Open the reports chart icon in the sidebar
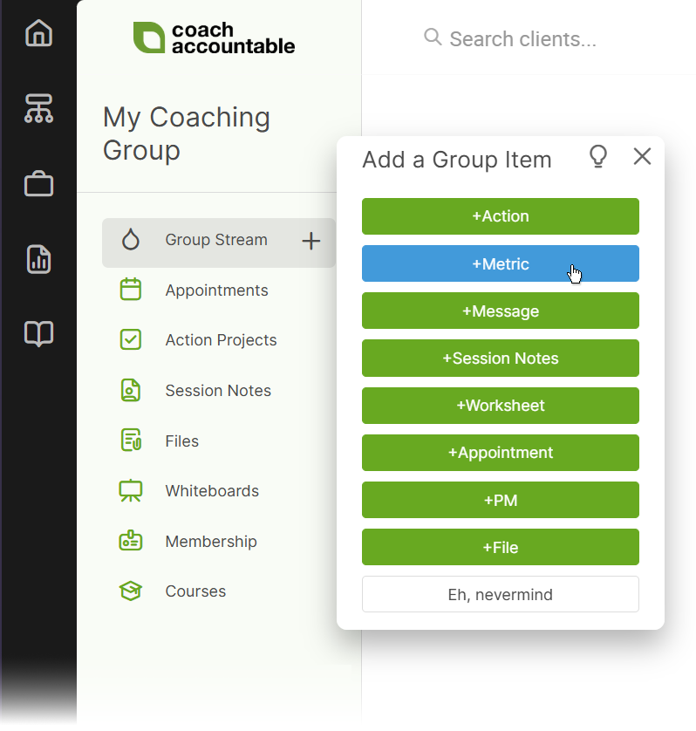Screen dimensions: 696x731 pos(38,259)
